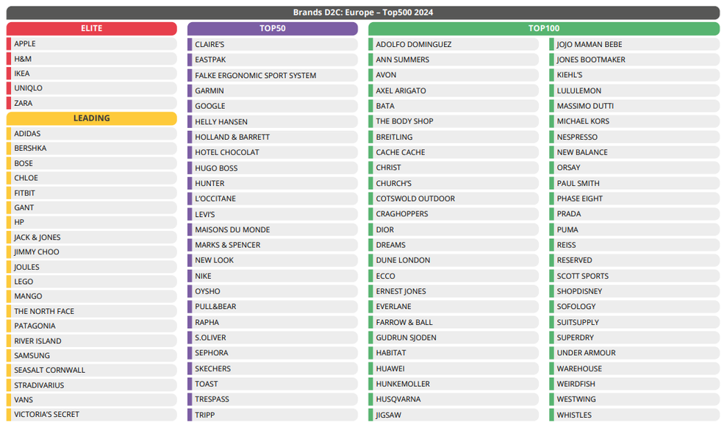727x428 pixels.
Task: Click the PATAGONIA brand row
Action: point(91,326)
